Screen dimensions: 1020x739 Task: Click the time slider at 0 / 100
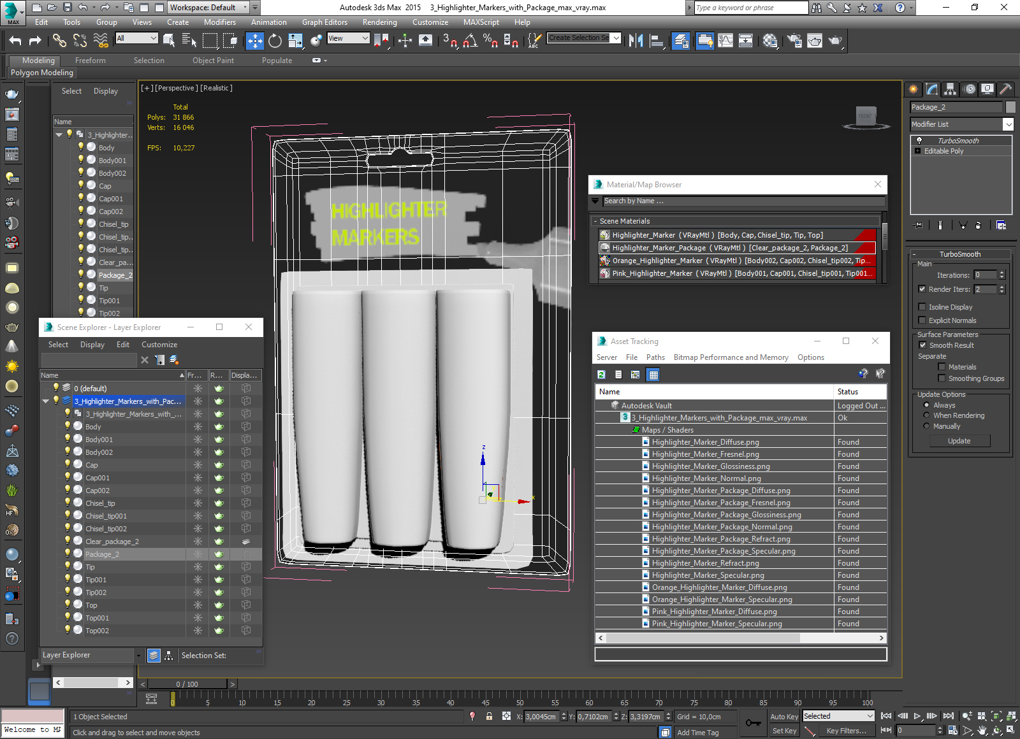click(187, 684)
